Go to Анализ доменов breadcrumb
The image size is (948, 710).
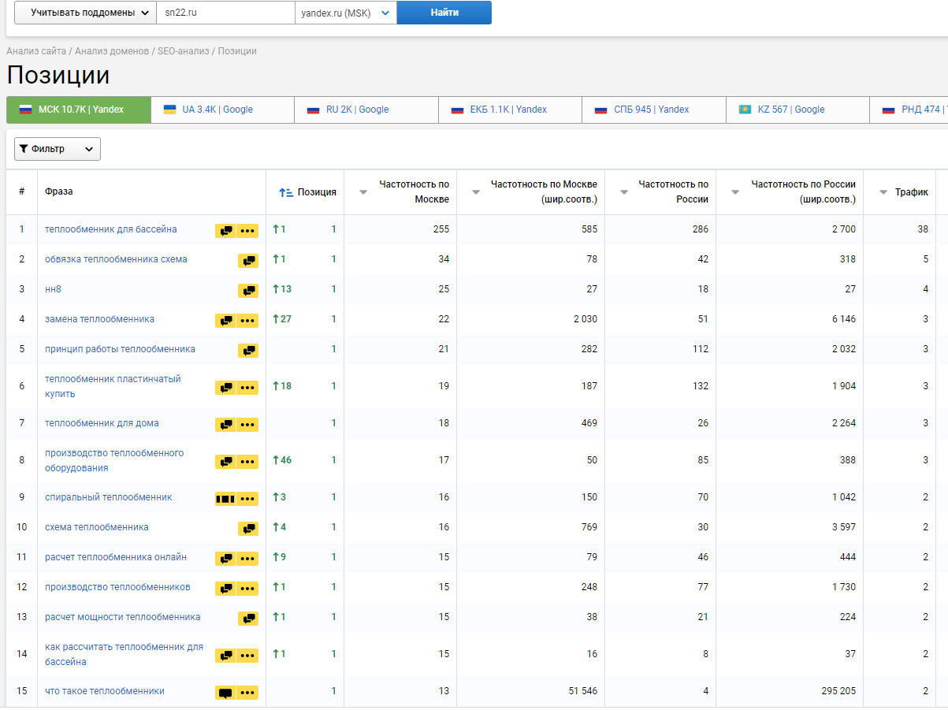pos(112,51)
